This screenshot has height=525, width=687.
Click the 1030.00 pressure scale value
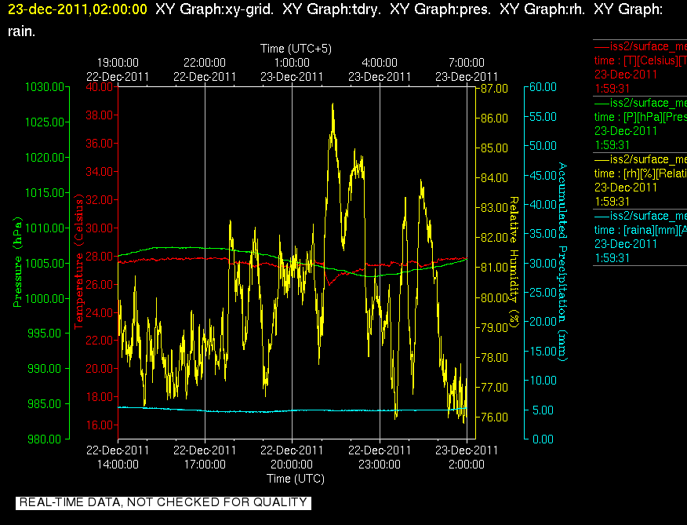click(45, 87)
